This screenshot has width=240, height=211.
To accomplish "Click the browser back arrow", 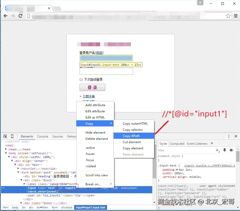I will (x=5, y=16).
